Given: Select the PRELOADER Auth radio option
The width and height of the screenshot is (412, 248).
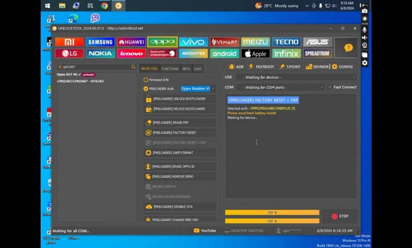Looking at the screenshot, I should tap(146, 89).
